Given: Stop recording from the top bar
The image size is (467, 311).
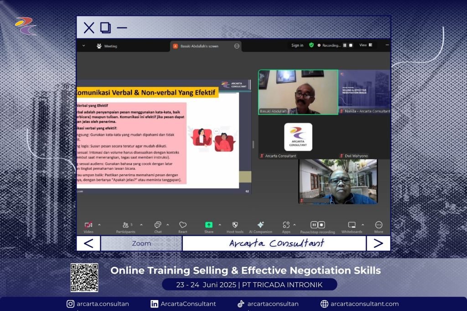Looking at the screenshot, I should click(x=351, y=45).
